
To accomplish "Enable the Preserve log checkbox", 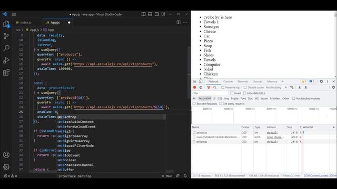I will (x=223, y=88).
